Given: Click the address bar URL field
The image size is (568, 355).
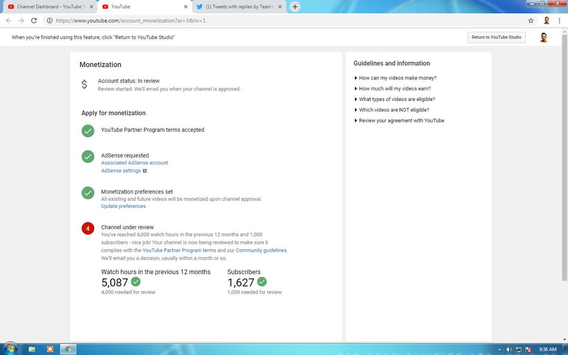Looking at the screenshot, I should (284, 21).
